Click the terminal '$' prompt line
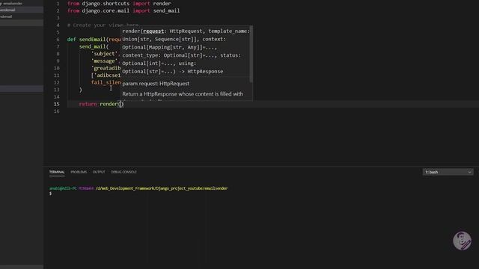The image size is (479, 269). pyautogui.click(x=50, y=194)
